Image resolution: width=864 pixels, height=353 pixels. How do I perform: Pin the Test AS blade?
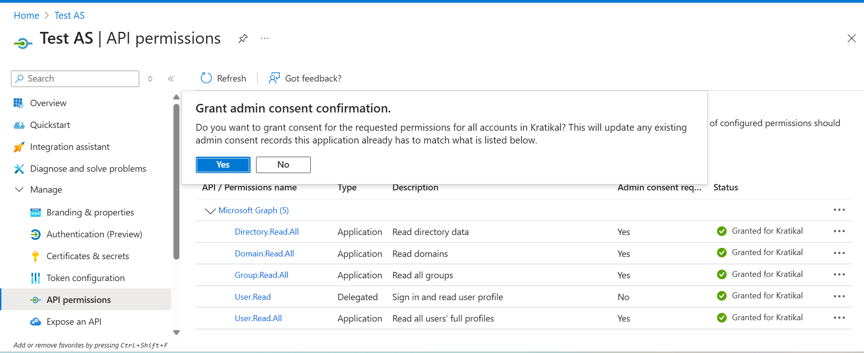[243, 39]
